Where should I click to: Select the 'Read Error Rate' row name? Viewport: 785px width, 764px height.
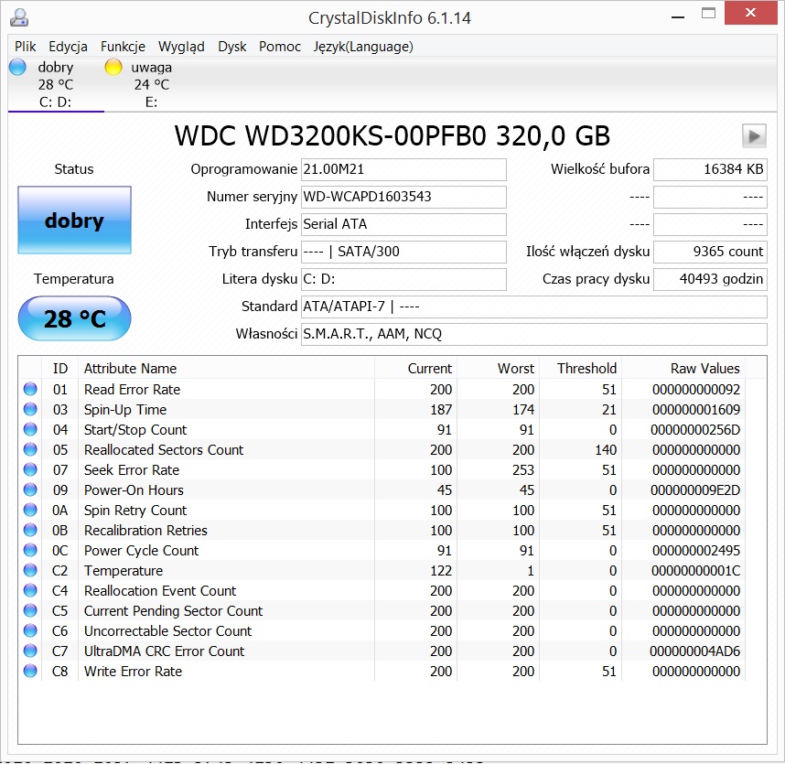132,390
